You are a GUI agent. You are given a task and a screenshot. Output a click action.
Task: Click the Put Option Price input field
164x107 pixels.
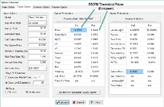coord(37,45)
